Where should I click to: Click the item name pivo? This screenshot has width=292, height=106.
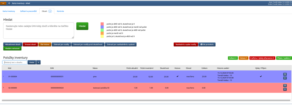tap(95, 77)
